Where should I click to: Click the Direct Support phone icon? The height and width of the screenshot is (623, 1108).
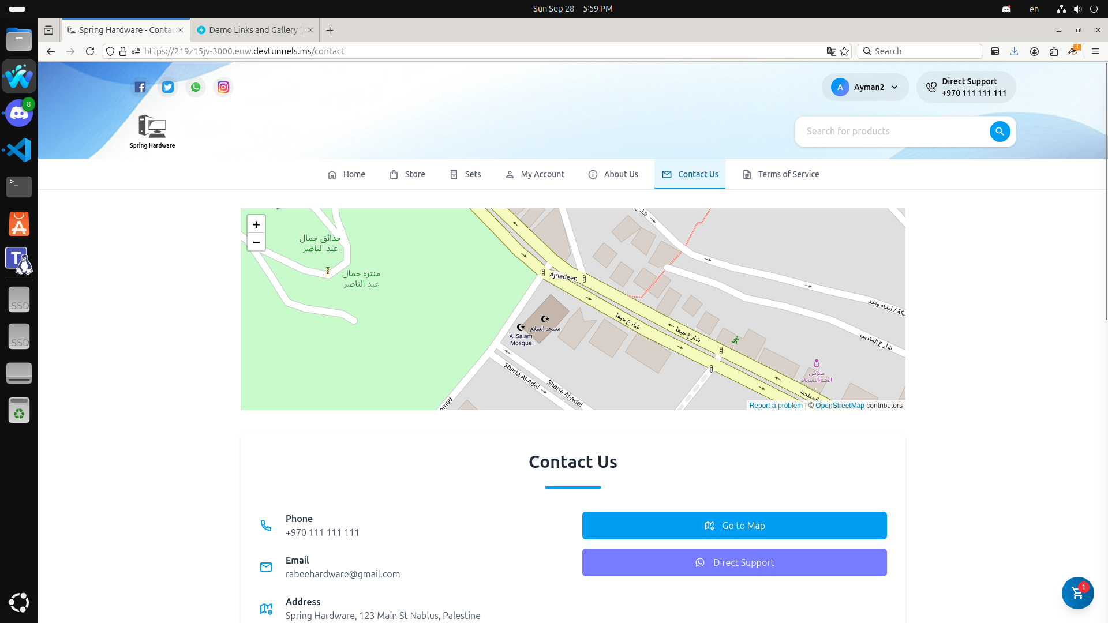(x=931, y=87)
